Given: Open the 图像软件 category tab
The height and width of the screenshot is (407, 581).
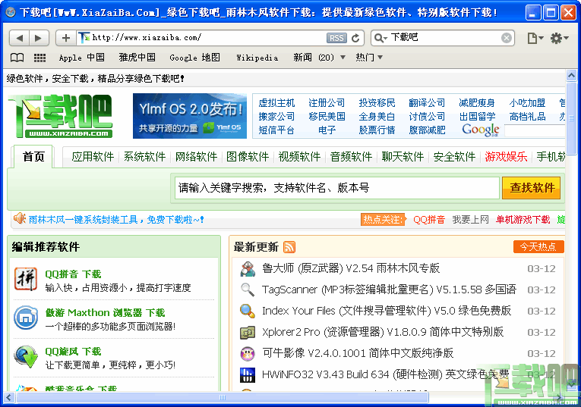Looking at the screenshot, I should [248, 157].
